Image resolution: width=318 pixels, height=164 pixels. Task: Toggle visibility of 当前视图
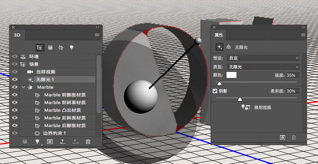15,72
